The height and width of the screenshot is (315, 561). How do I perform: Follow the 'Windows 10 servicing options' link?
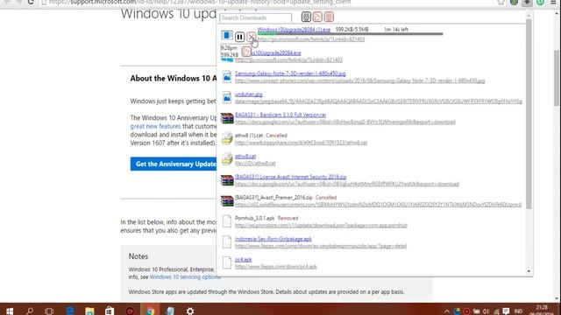pos(185,276)
